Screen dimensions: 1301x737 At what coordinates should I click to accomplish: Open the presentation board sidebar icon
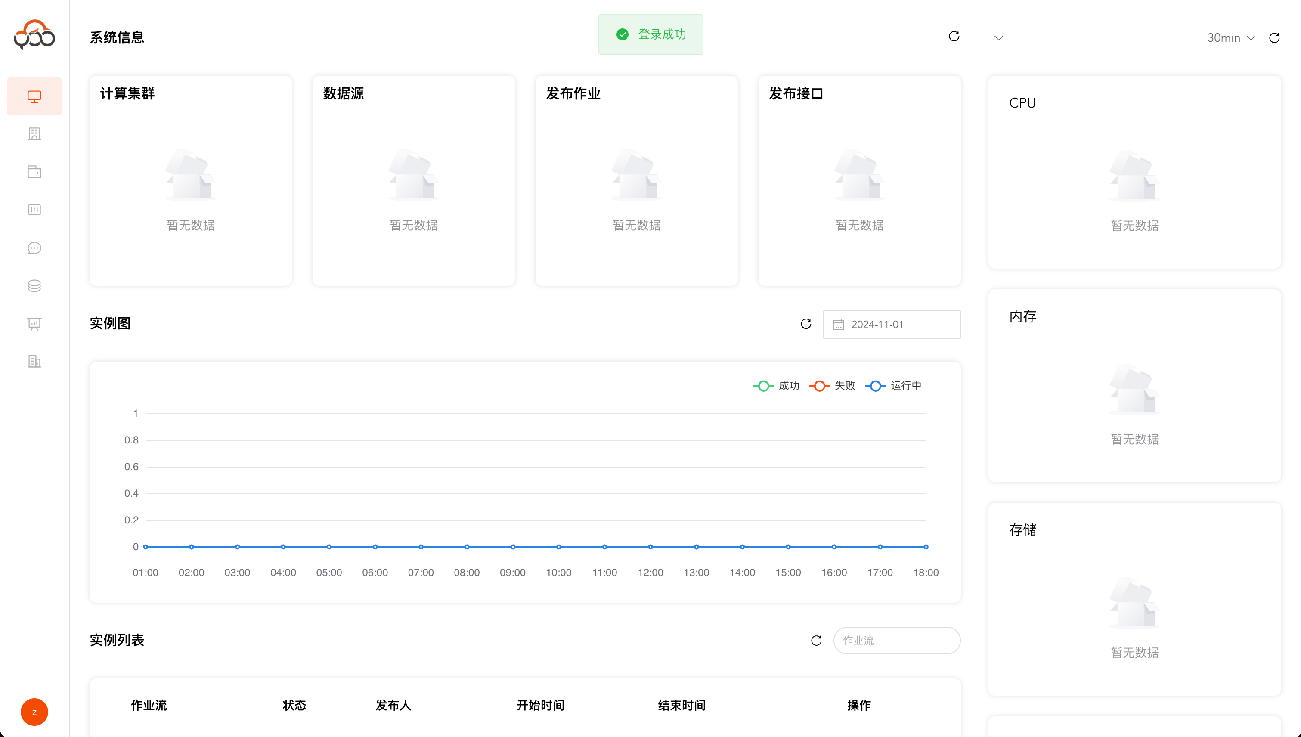click(x=34, y=324)
